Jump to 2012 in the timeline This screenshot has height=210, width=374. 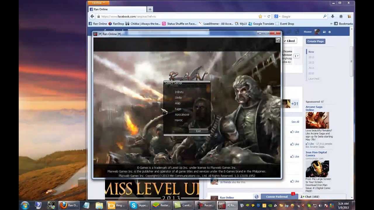311,63
